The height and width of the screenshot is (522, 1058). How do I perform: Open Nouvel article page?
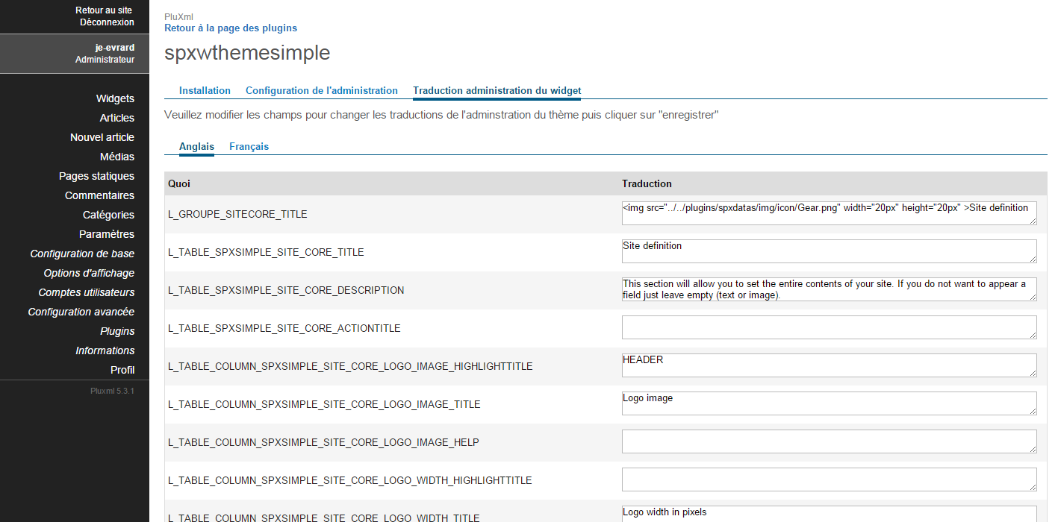(102, 137)
